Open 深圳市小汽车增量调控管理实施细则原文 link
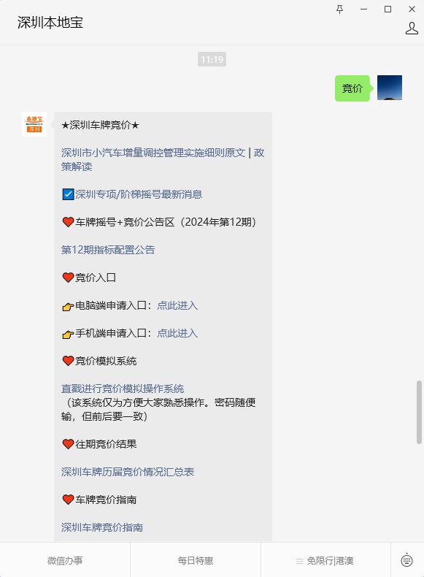This screenshot has height=577, width=424. tap(153, 153)
